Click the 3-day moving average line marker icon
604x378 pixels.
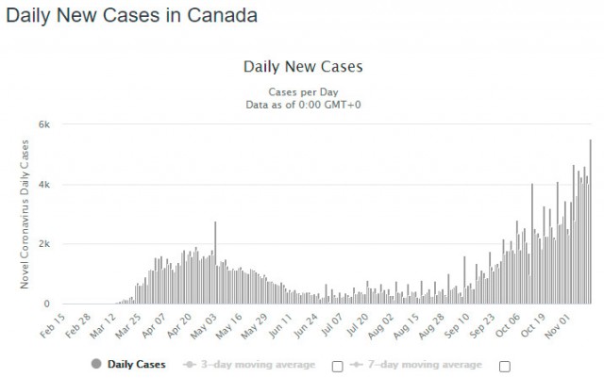pos(189,364)
